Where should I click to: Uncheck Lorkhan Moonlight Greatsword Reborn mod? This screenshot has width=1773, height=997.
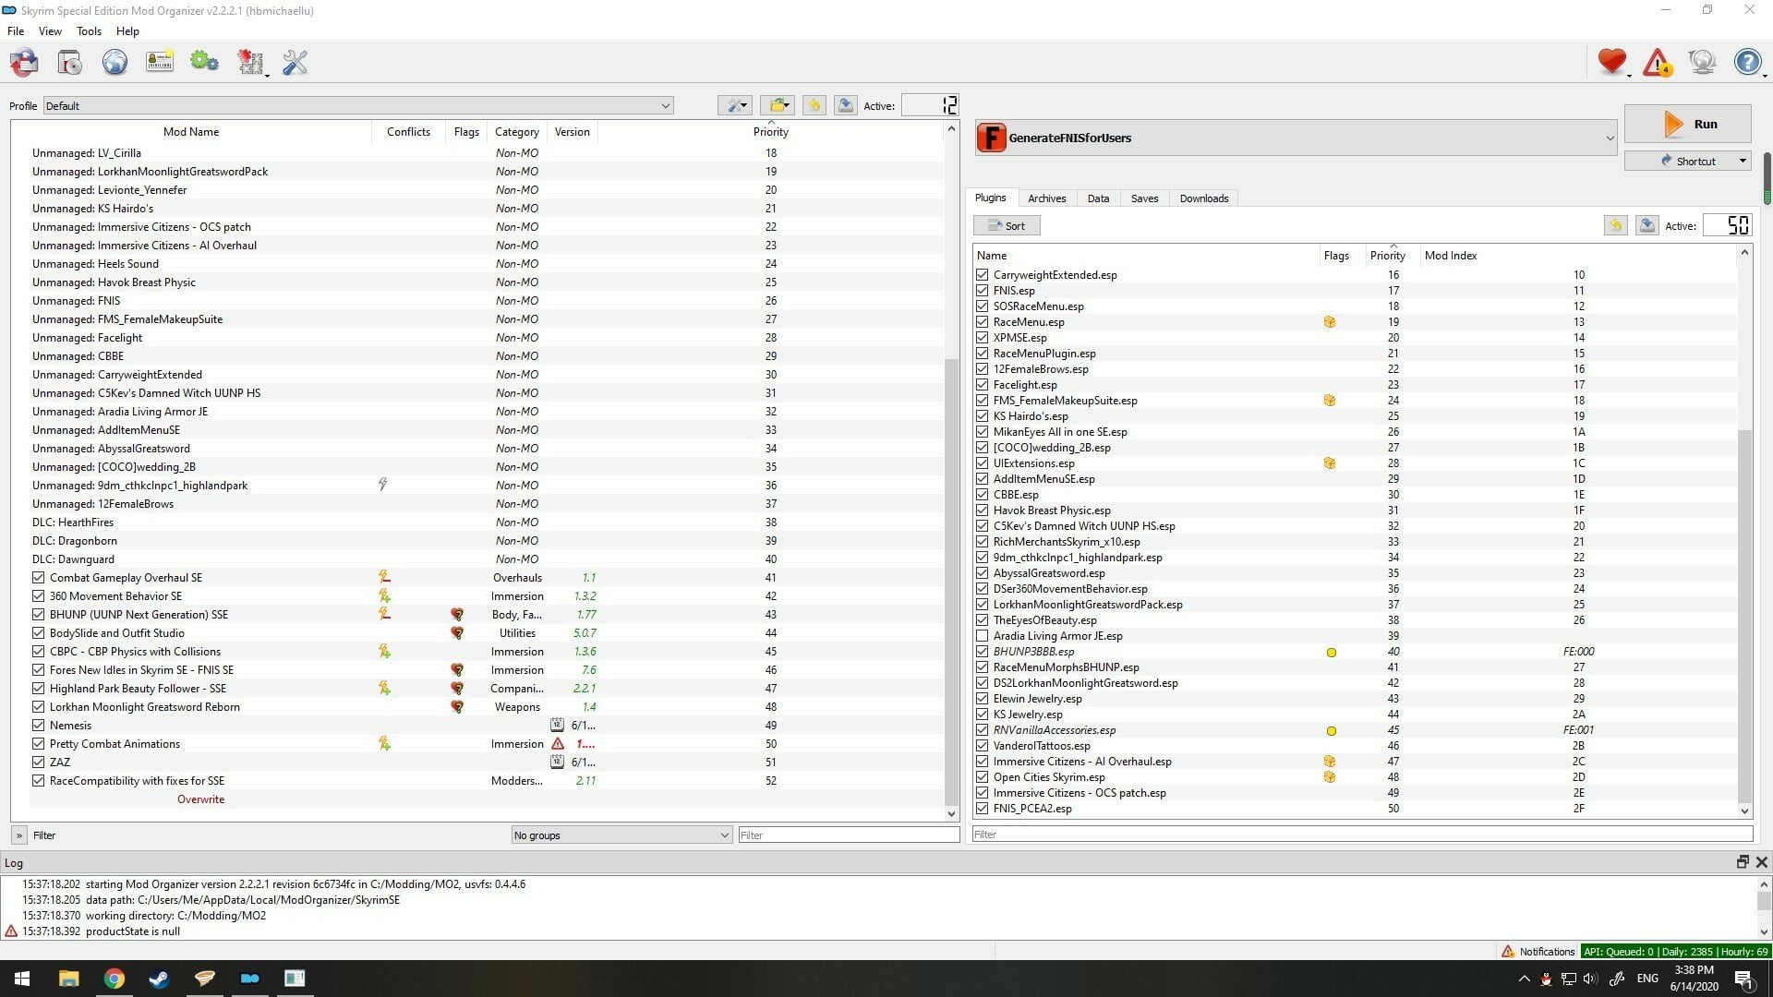[x=38, y=706]
